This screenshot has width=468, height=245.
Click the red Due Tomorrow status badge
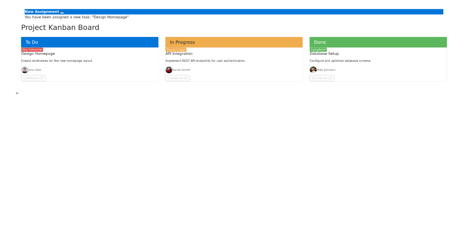coord(32,49)
